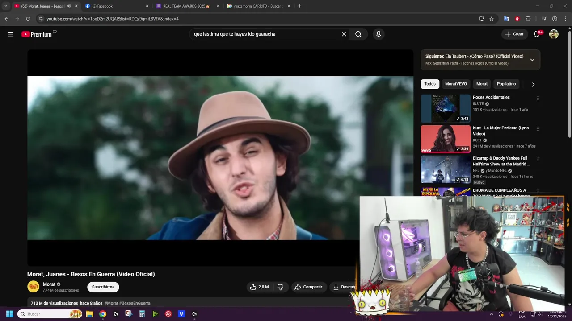Screen dimensions: 572x321
Task: Expand the Siguiente mix playlist panel
Action: point(532,60)
